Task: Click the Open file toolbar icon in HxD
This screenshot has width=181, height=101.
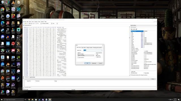Action: point(25,24)
